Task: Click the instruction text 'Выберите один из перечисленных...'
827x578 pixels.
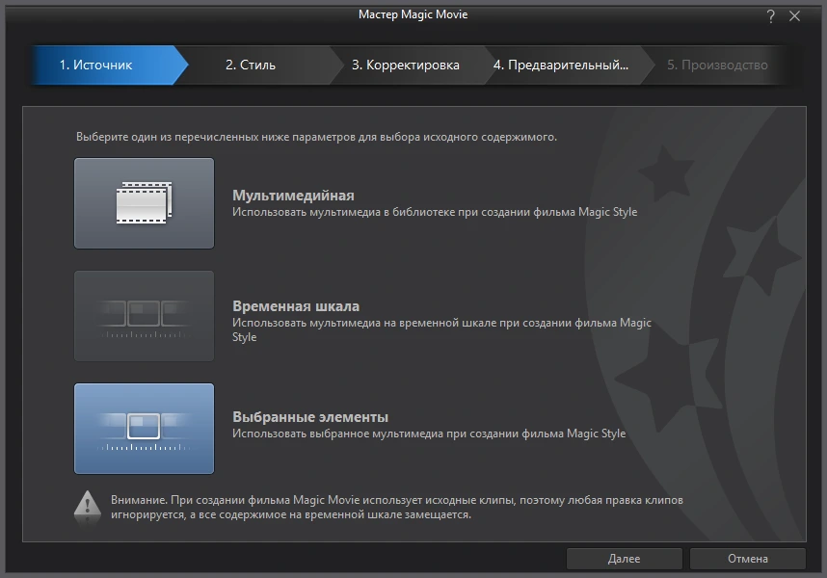Action: point(316,137)
